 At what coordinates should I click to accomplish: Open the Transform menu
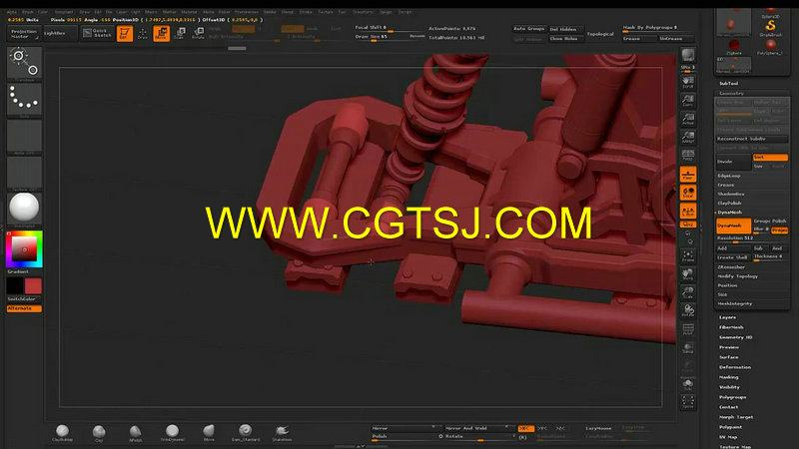pyautogui.click(x=363, y=12)
